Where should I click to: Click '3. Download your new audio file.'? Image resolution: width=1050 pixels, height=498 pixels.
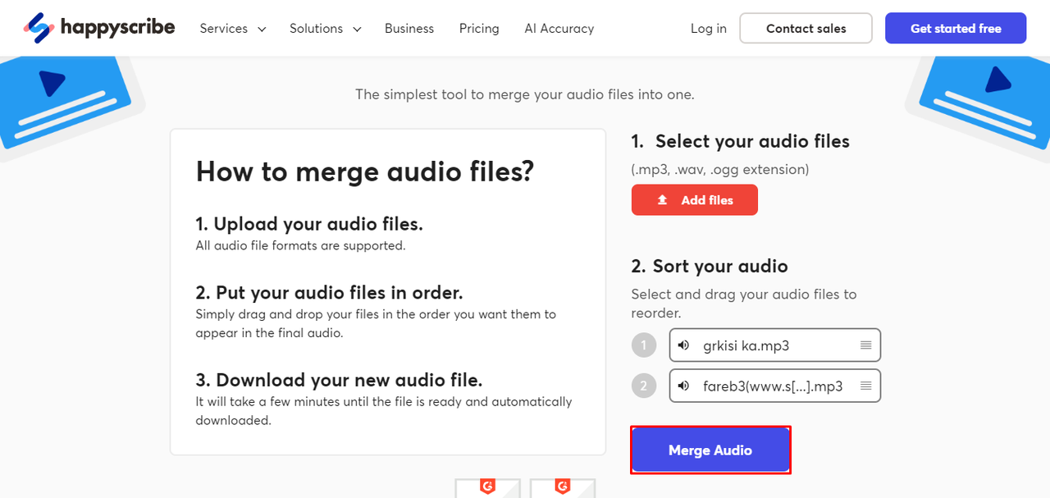339,380
